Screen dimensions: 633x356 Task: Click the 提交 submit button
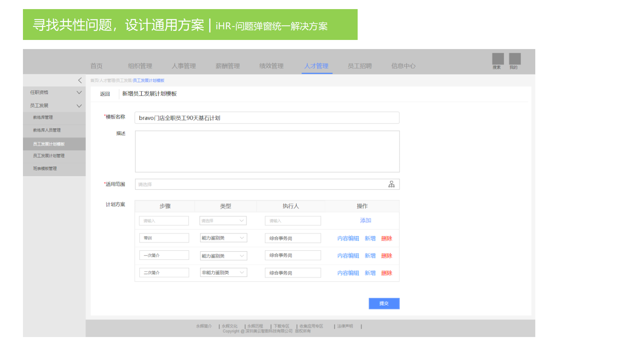(384, 303)
